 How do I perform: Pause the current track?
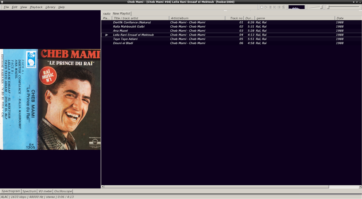point(270,7)
